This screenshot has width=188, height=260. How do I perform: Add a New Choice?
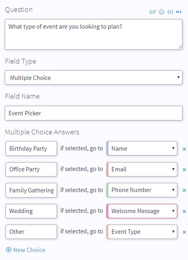pos(26,250)
